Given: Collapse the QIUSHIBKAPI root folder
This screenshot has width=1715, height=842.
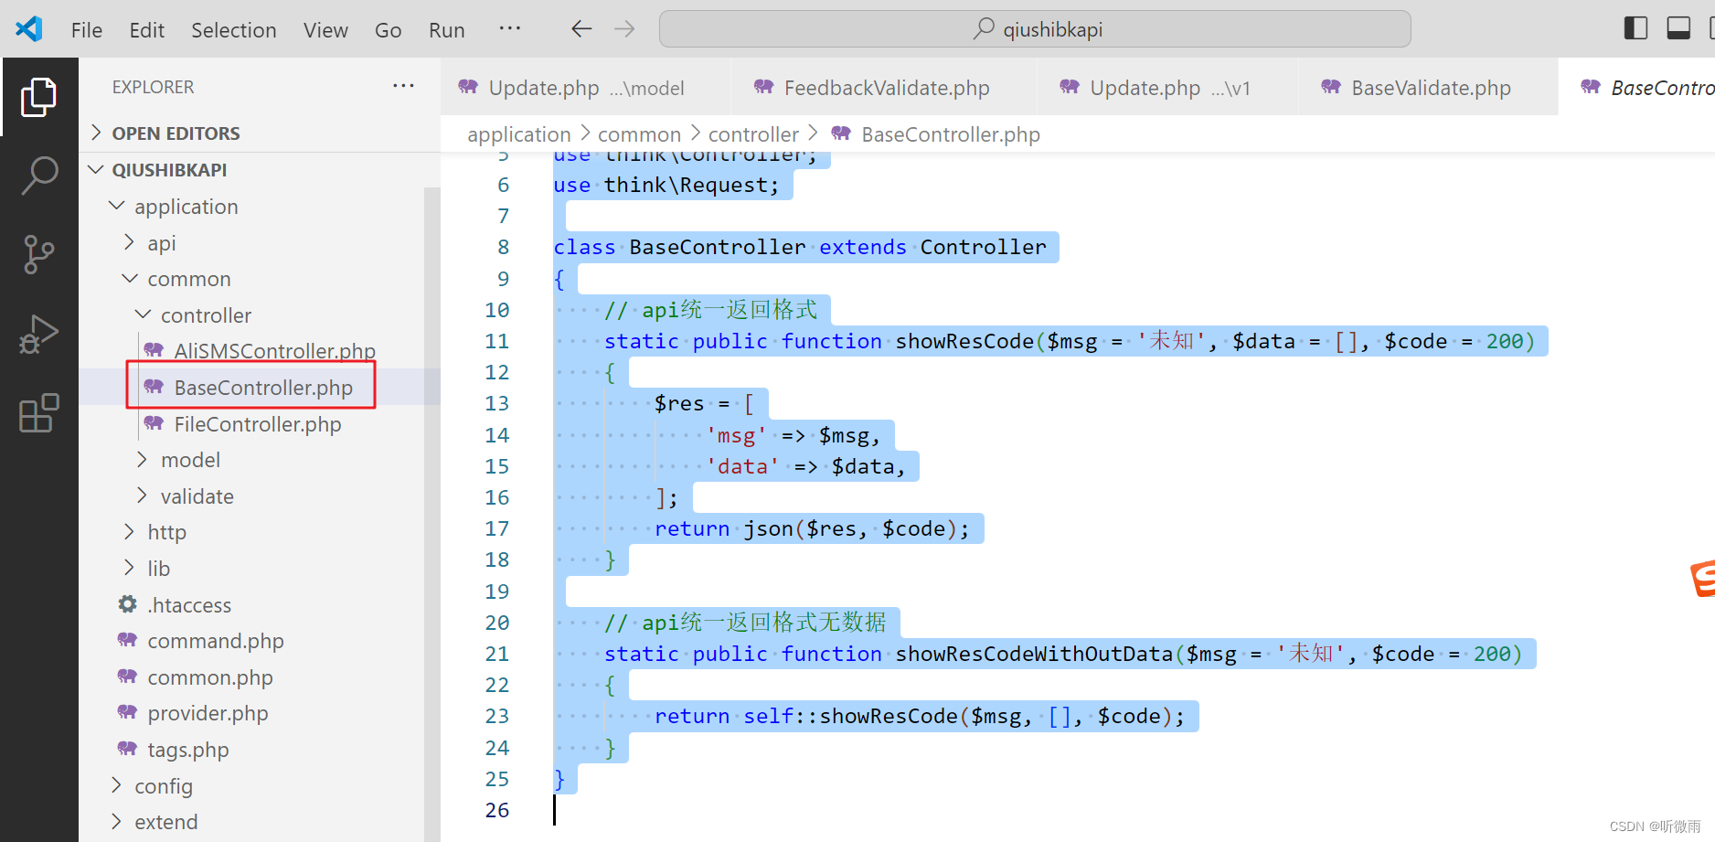Looking at the screenshot, I should (x=260, y=170).
